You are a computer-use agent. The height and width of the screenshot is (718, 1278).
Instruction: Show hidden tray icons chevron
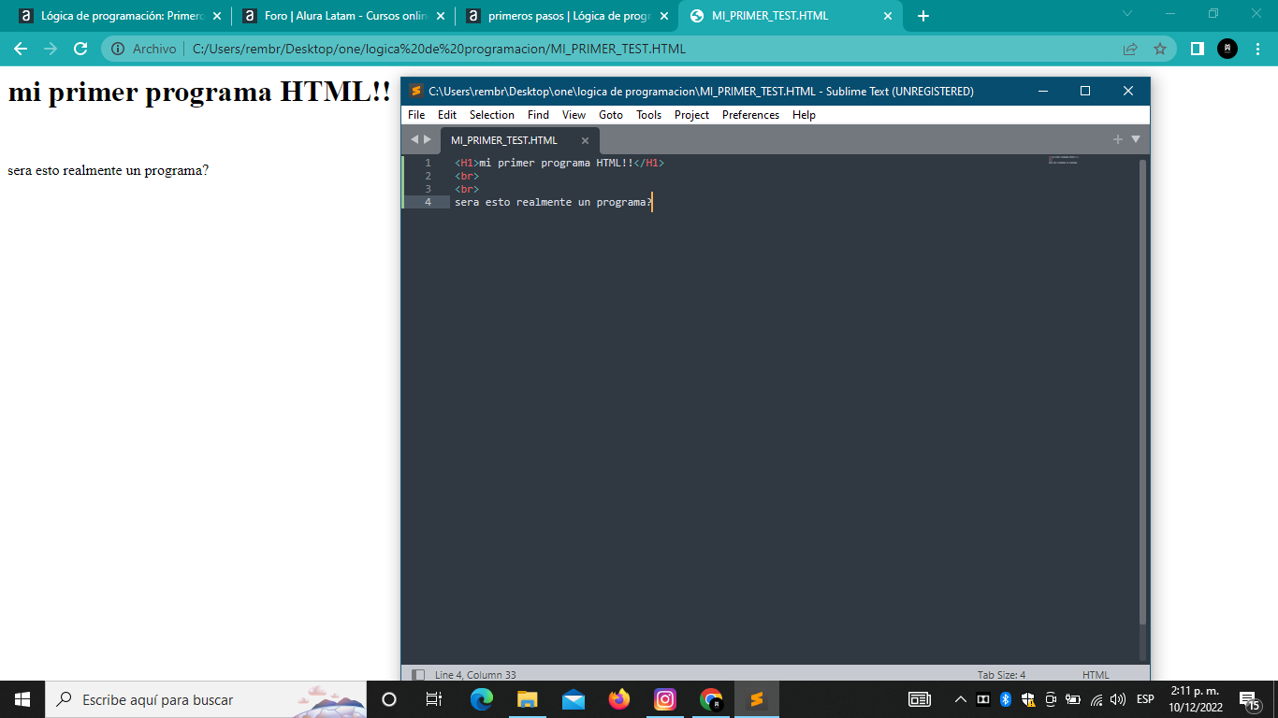960,699
